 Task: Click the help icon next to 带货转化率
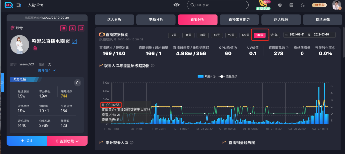point(333,48)
